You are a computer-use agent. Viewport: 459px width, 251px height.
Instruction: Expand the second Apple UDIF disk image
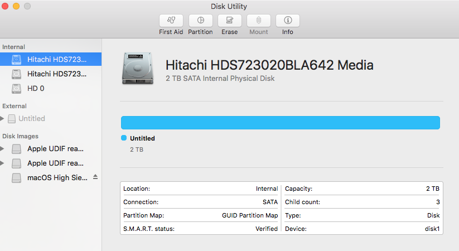(2, 163)
